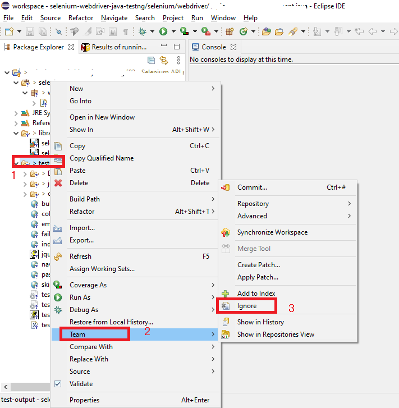Screen dimensions: 399x408
Task: Click the Search flashlight toolbar icon
Action: pyautogui.click(x=293, y=31)
